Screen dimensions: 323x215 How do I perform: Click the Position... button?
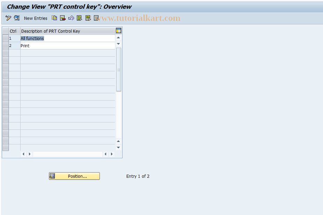74,176
